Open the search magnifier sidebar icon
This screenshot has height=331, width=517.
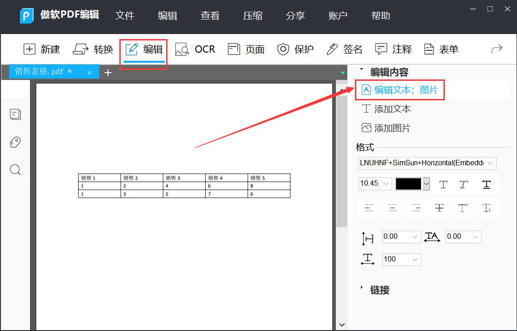point(15,170)
